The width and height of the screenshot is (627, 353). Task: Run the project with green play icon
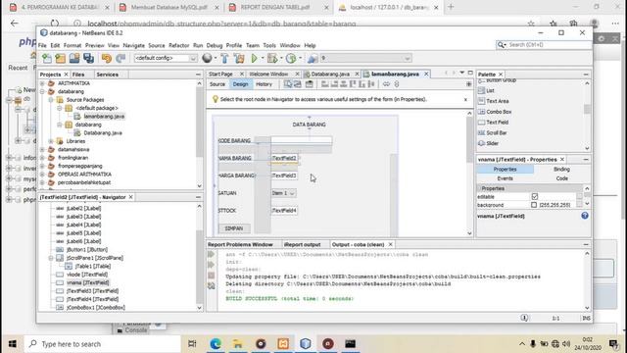tap(255, 59)
